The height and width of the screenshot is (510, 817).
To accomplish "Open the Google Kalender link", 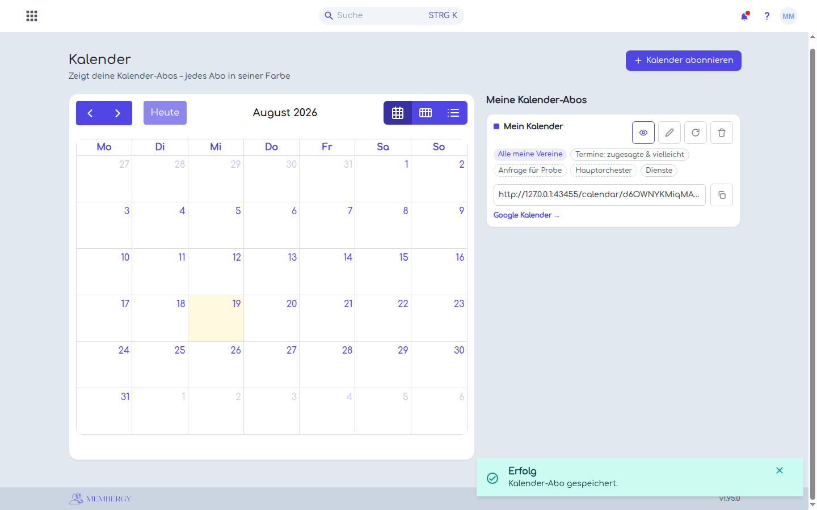I will pos(526,215).
